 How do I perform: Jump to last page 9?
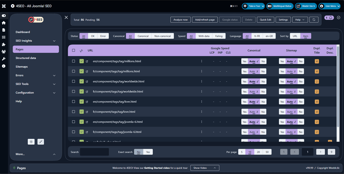331,152
